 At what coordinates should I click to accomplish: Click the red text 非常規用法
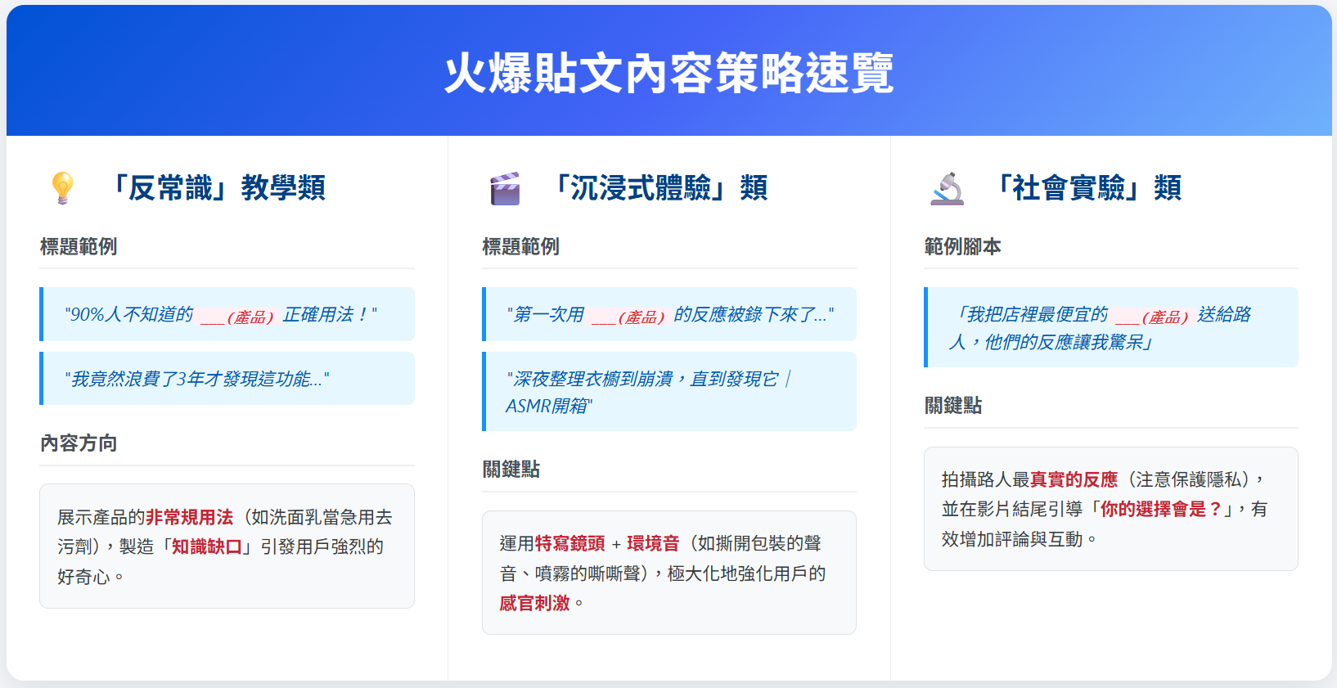[189, 517]
